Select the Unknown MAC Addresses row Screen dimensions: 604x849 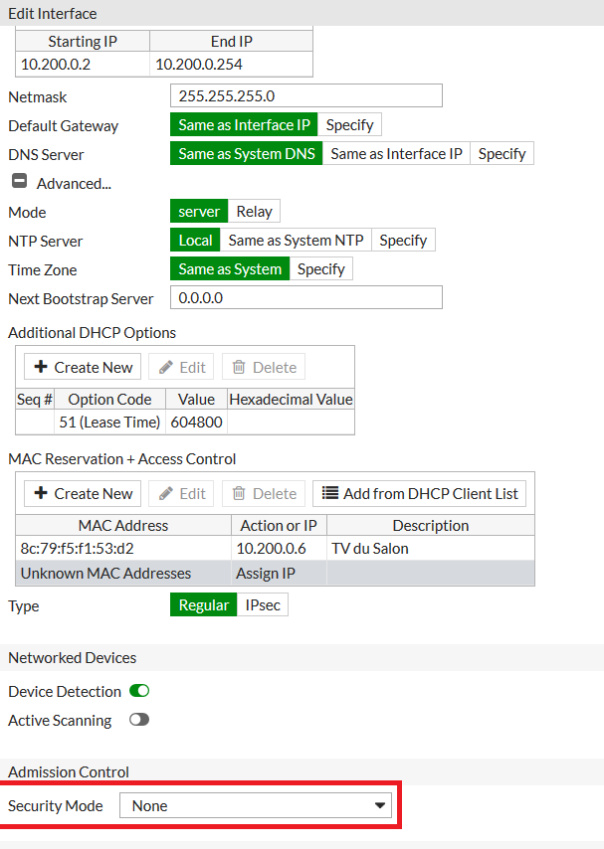tap(275, 574)
